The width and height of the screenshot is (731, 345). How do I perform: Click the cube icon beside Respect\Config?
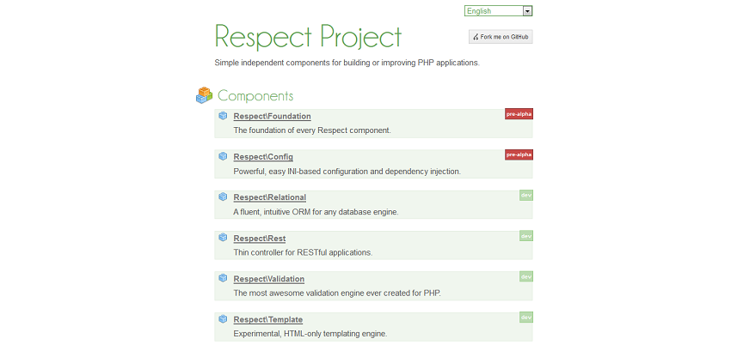(223, 156)
